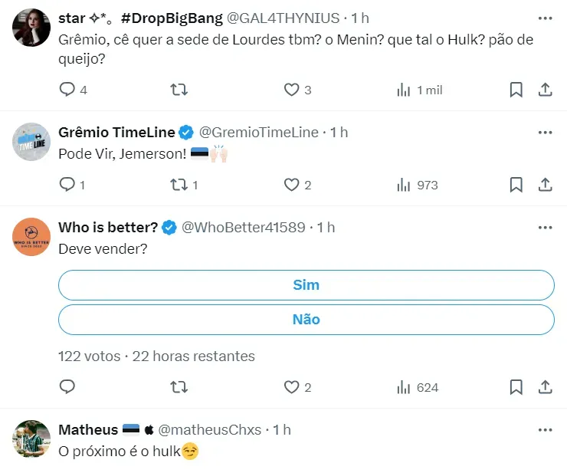This screenshot has height=473, width=567.
Task: Share the Who is better? poll tweet
Action: [x=546, y=387]
